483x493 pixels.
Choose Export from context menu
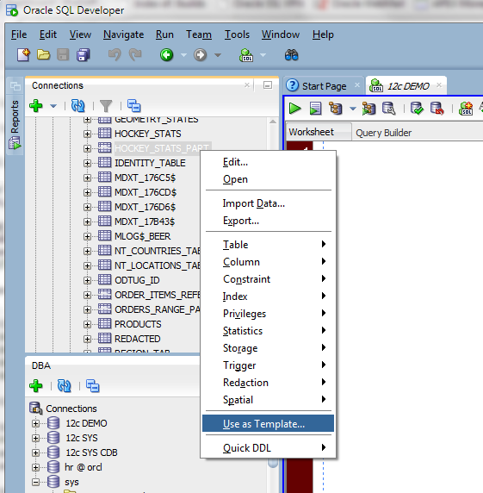(268, 221)
